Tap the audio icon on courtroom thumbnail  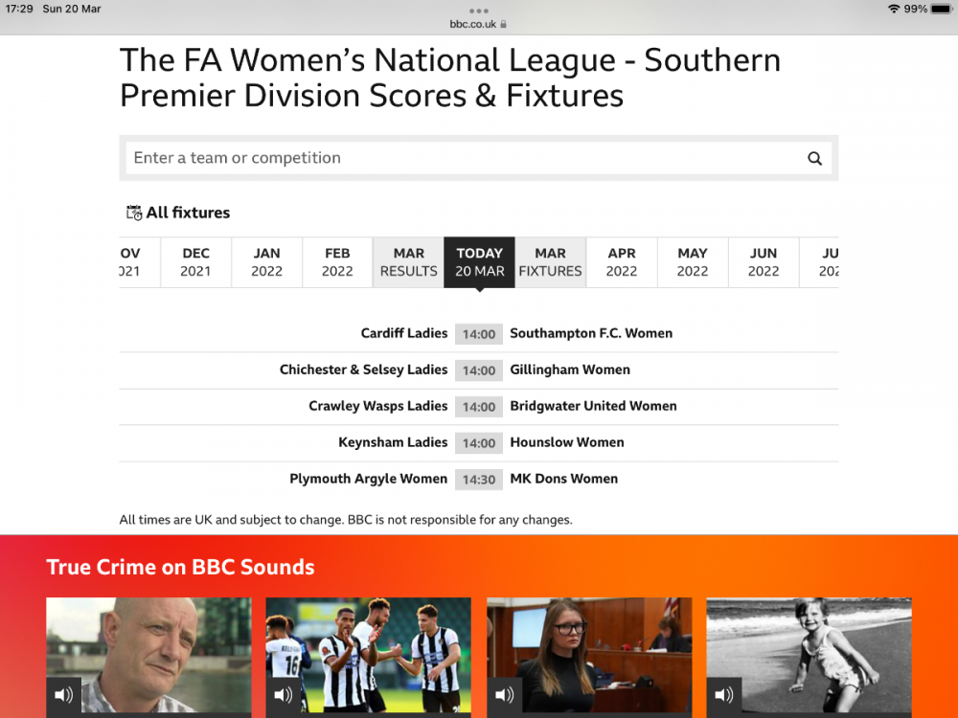505,696
